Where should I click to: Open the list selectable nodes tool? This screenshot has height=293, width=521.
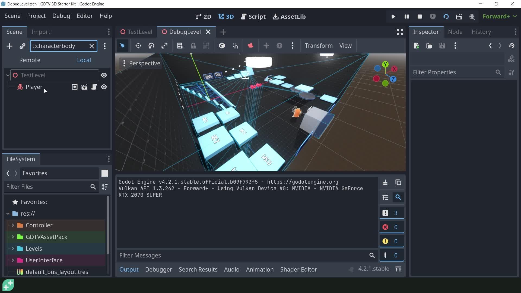tap(180, 46)
